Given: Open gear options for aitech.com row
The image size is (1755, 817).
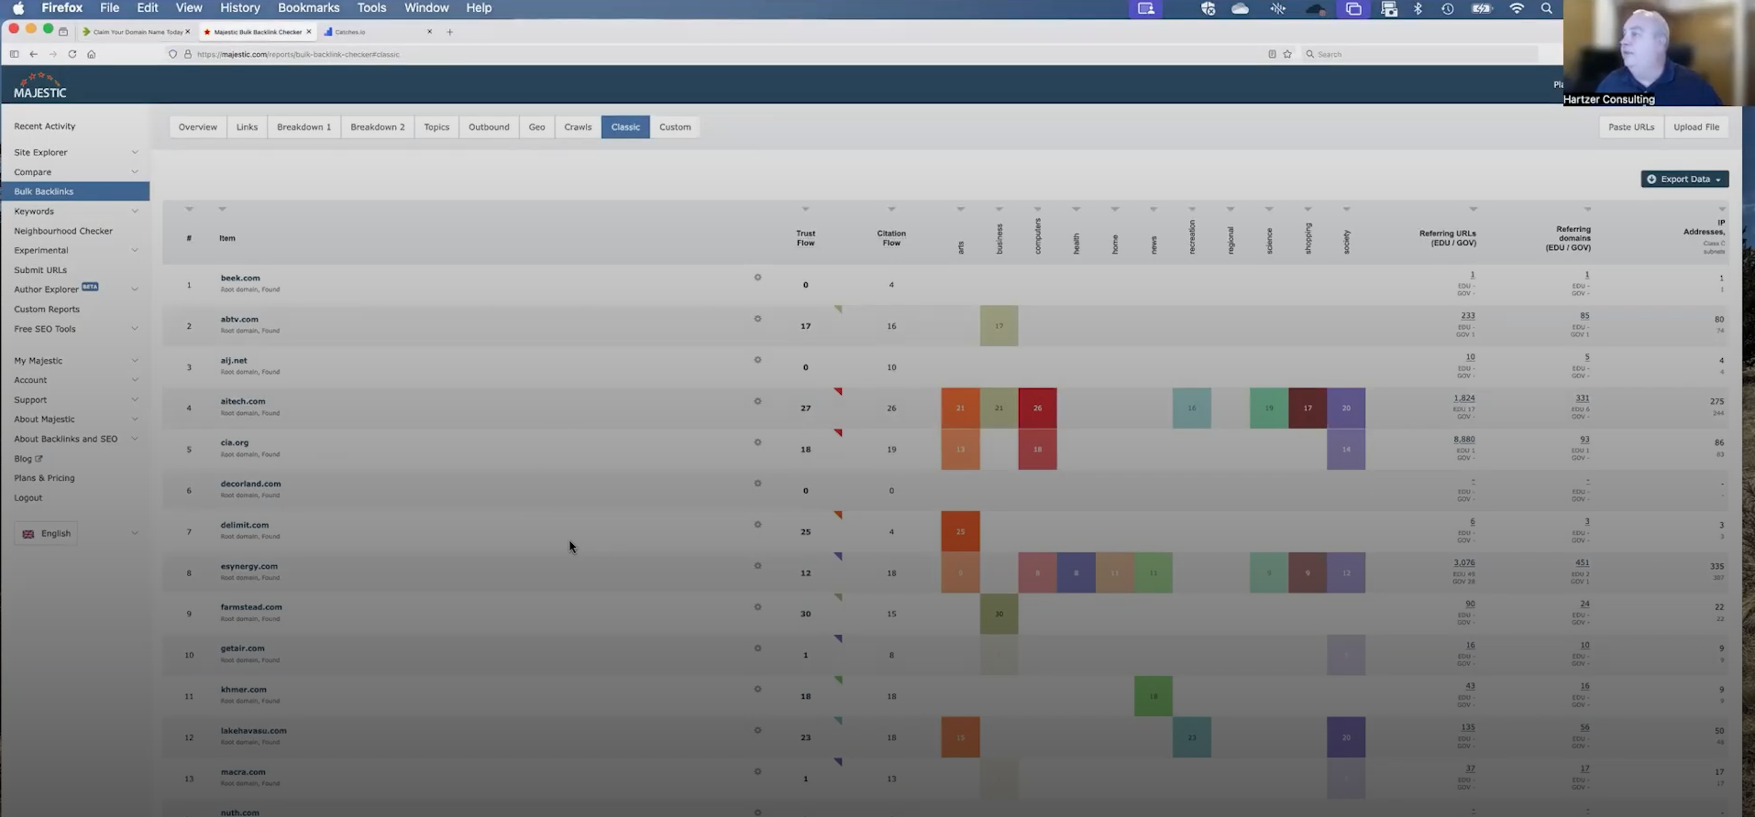Looking at the screenshot, I should 757,401.
